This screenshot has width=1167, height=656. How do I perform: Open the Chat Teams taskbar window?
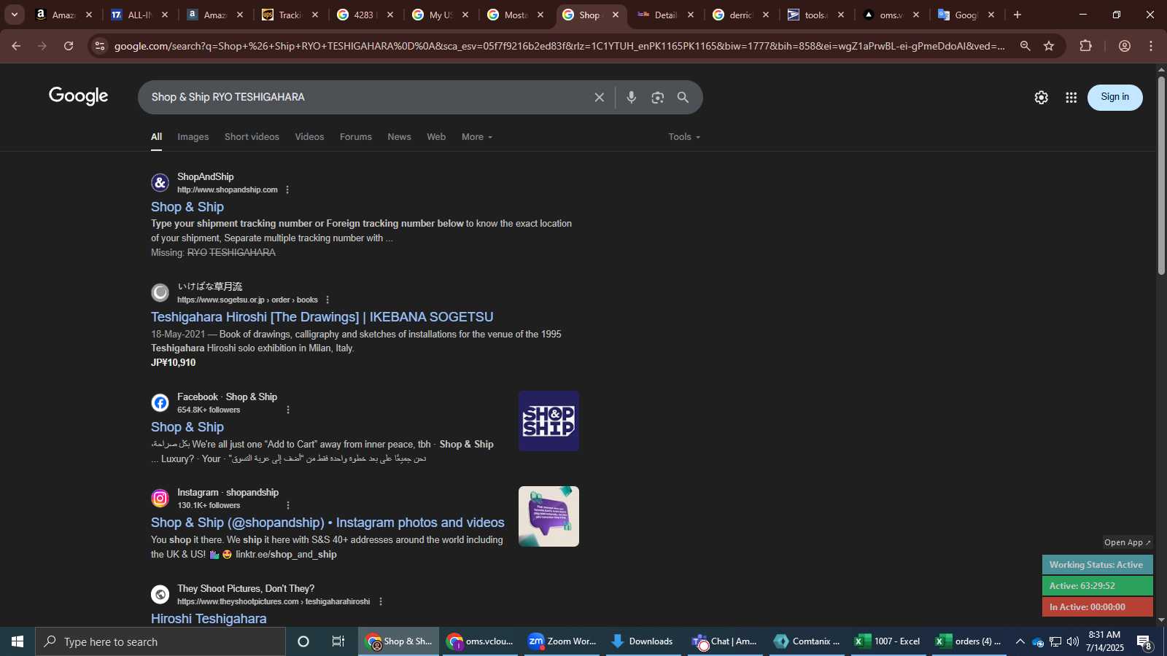click(x=725, y=641)
